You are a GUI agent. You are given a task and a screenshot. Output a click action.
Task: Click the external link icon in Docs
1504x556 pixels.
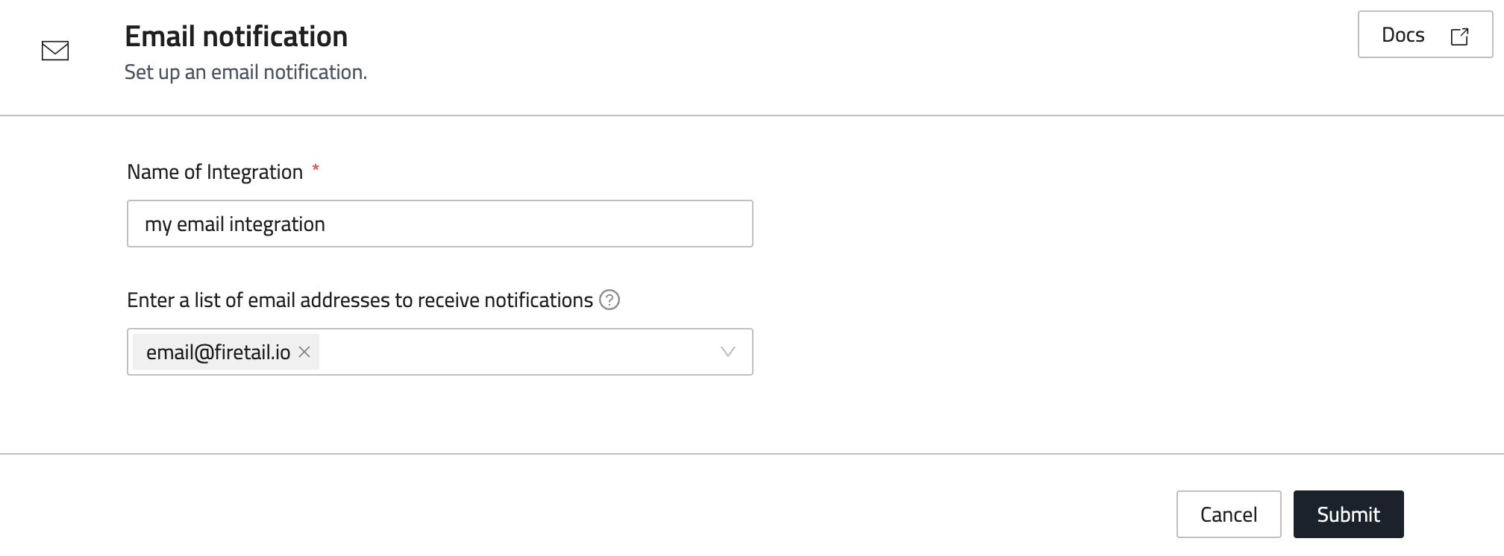[1459, 36]
